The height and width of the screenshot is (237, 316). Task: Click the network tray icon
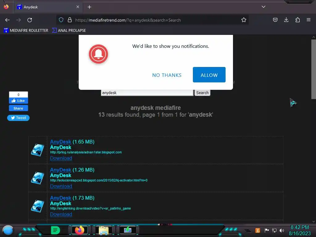tap(274, 230)
